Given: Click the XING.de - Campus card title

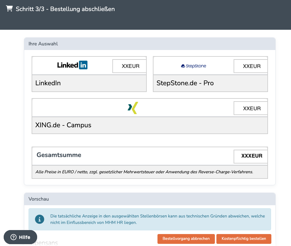Looking at the screenshot, I should coord(63,125).
